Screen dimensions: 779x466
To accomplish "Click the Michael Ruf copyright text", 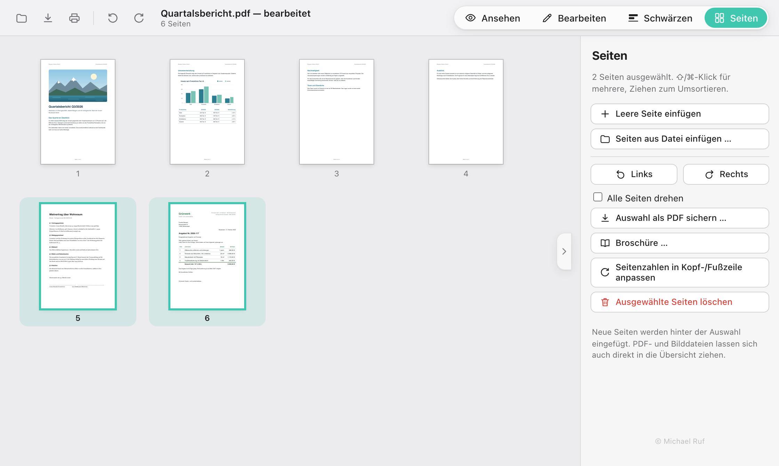I will pos(680,441).
